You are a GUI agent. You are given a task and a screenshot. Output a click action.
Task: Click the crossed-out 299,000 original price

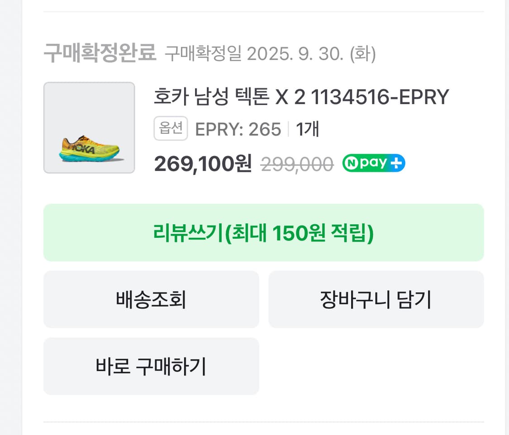pos(297,164)
